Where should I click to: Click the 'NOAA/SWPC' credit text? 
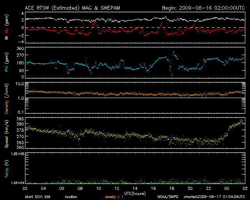pos(168,197)
